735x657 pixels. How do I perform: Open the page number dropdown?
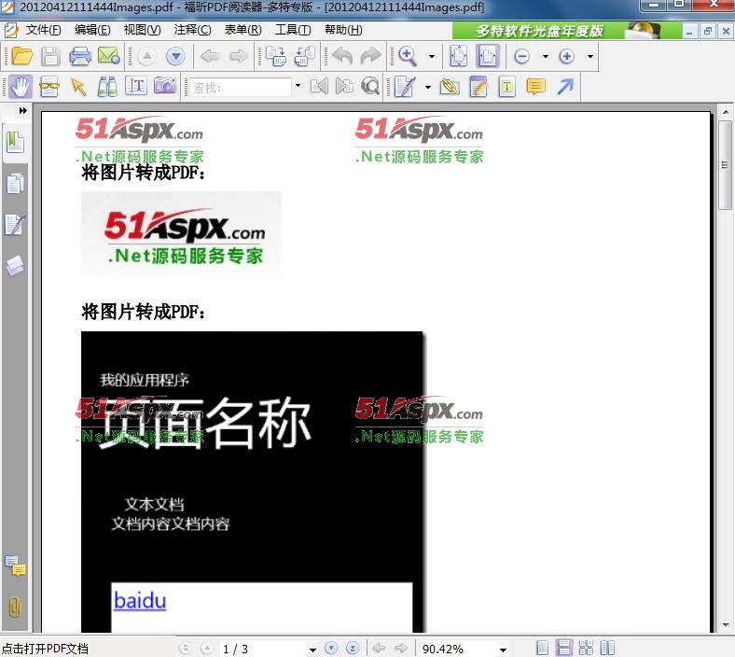[x=312, y=650]
